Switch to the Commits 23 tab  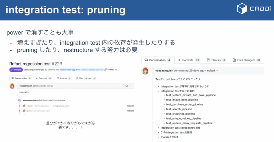pyautogui.click(x=189, y=60)
